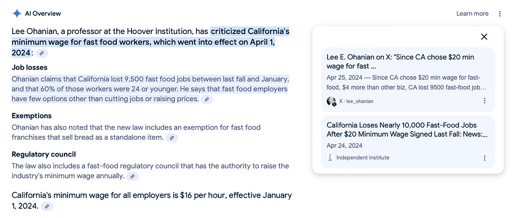The width and height of the screenshot is (520, 218).
Task: Click the Job losses heading
Action: click(29, 68)
